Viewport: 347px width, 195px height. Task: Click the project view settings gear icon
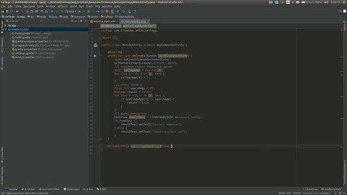click(81, 21)
